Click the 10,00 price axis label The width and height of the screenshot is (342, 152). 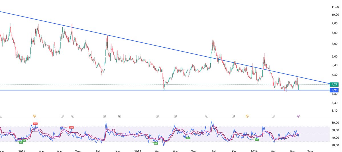[x=335, y=15]
